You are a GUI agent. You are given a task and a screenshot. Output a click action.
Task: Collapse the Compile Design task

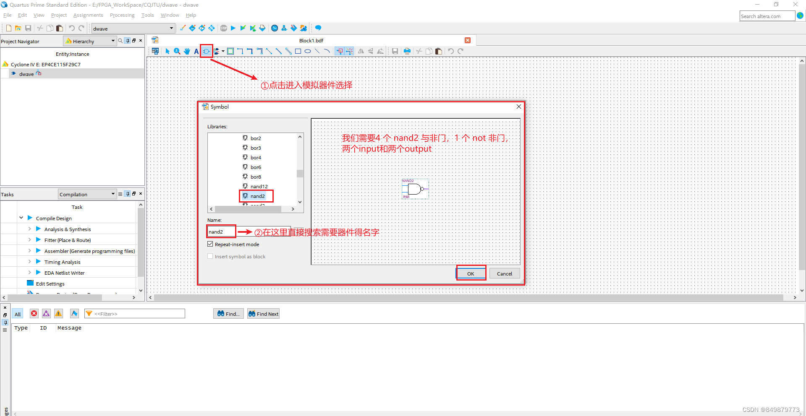pyautogui.click(x=21, y=218)
